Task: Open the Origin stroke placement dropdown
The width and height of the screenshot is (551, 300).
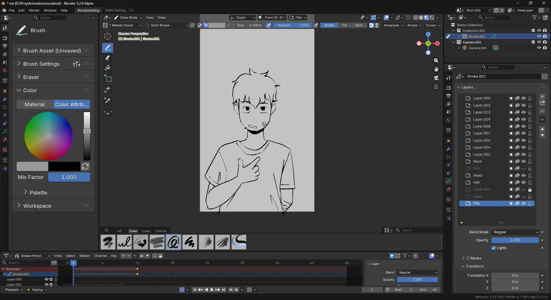Action: (243, 17)
